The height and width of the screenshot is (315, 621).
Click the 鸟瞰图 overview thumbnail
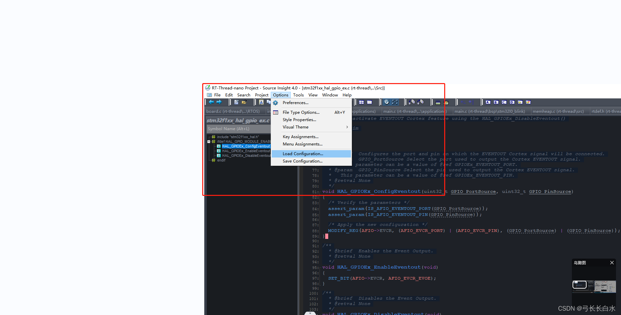click(x=594, y=287)
